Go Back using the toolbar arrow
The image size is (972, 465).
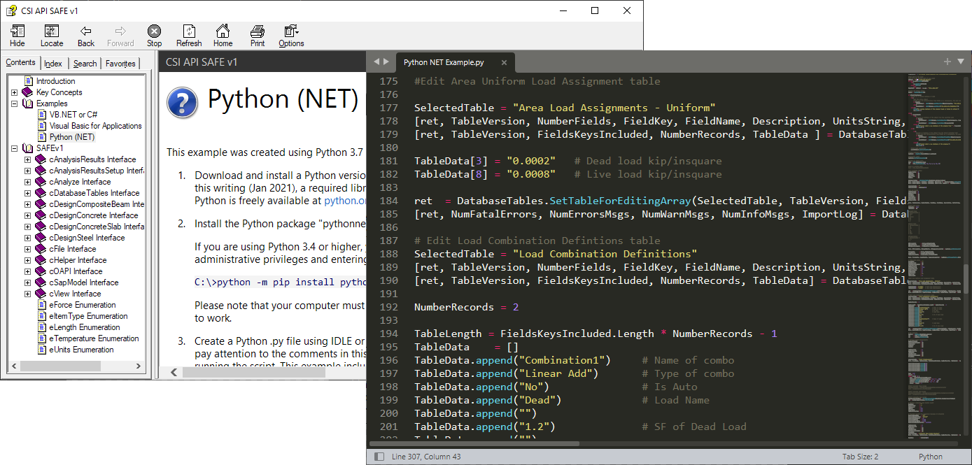click(x=86, y=36)
